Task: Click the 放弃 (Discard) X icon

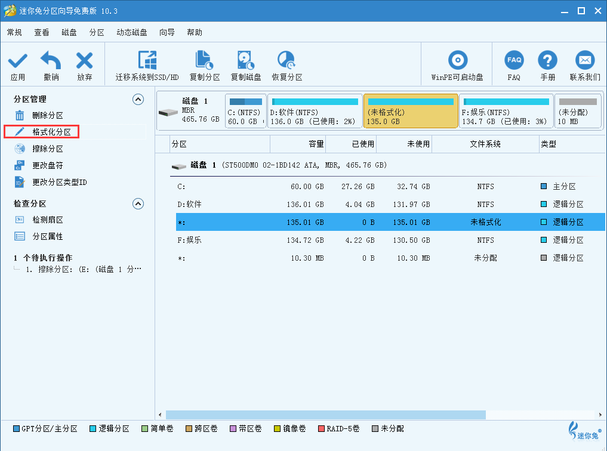Action: coord(84,61)
